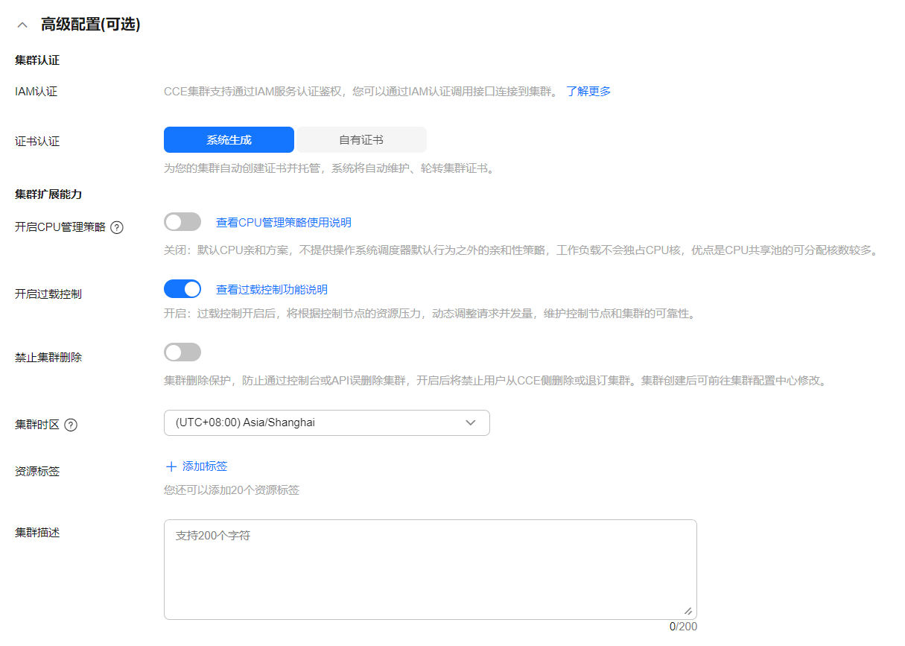Viewport: 905px width, 646px height.
Task: Open 了解更多 link for IAM认证
Action: click(588, 91)
